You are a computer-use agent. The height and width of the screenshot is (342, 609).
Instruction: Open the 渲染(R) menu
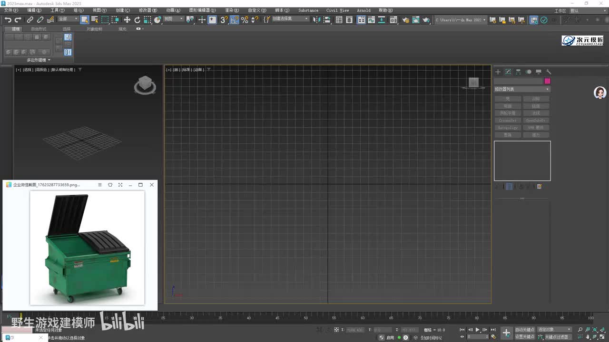(232, 10)
